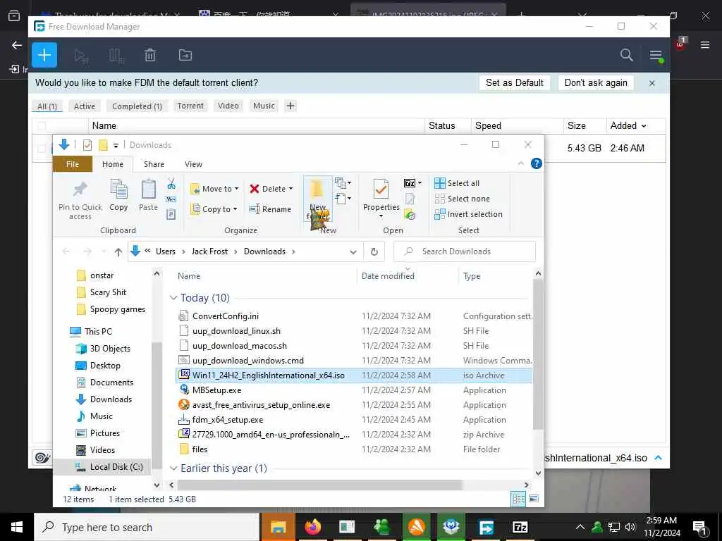Open the FDM hamburger main menu
Screen dimensions: 722x541
(656, 56)
